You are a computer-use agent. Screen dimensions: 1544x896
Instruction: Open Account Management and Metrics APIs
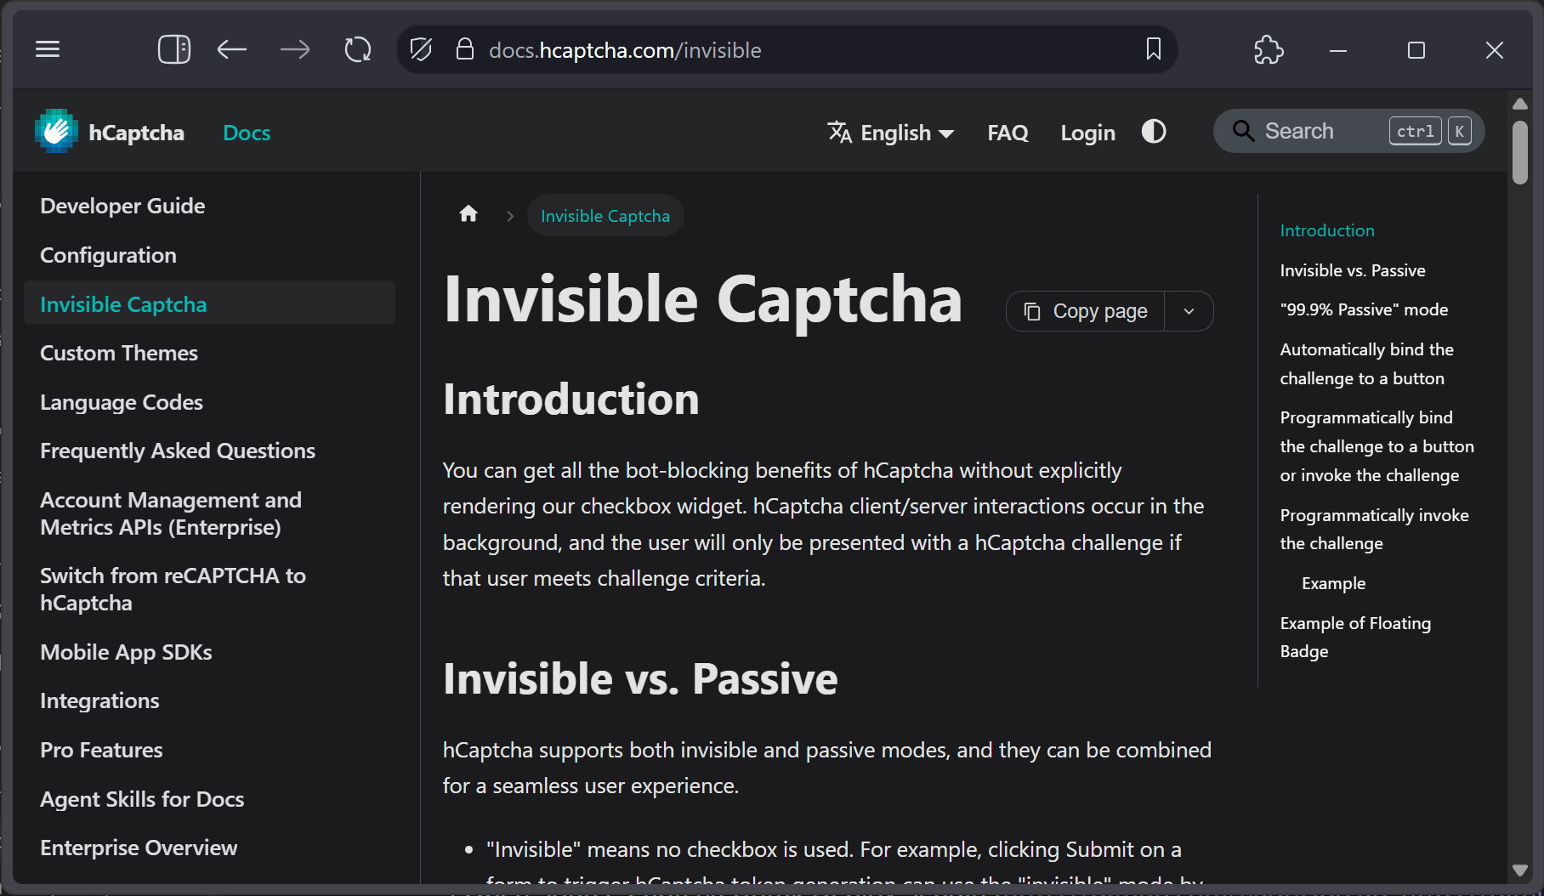(x=209, y=513)
